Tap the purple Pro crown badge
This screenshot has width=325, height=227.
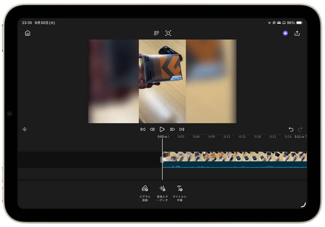[285, 33]
